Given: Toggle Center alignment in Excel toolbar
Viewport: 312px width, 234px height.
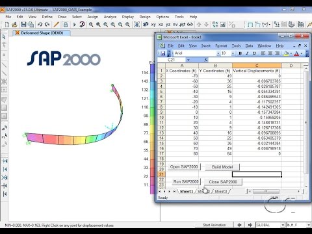Looking at the screenshot, I should [270, 53].
